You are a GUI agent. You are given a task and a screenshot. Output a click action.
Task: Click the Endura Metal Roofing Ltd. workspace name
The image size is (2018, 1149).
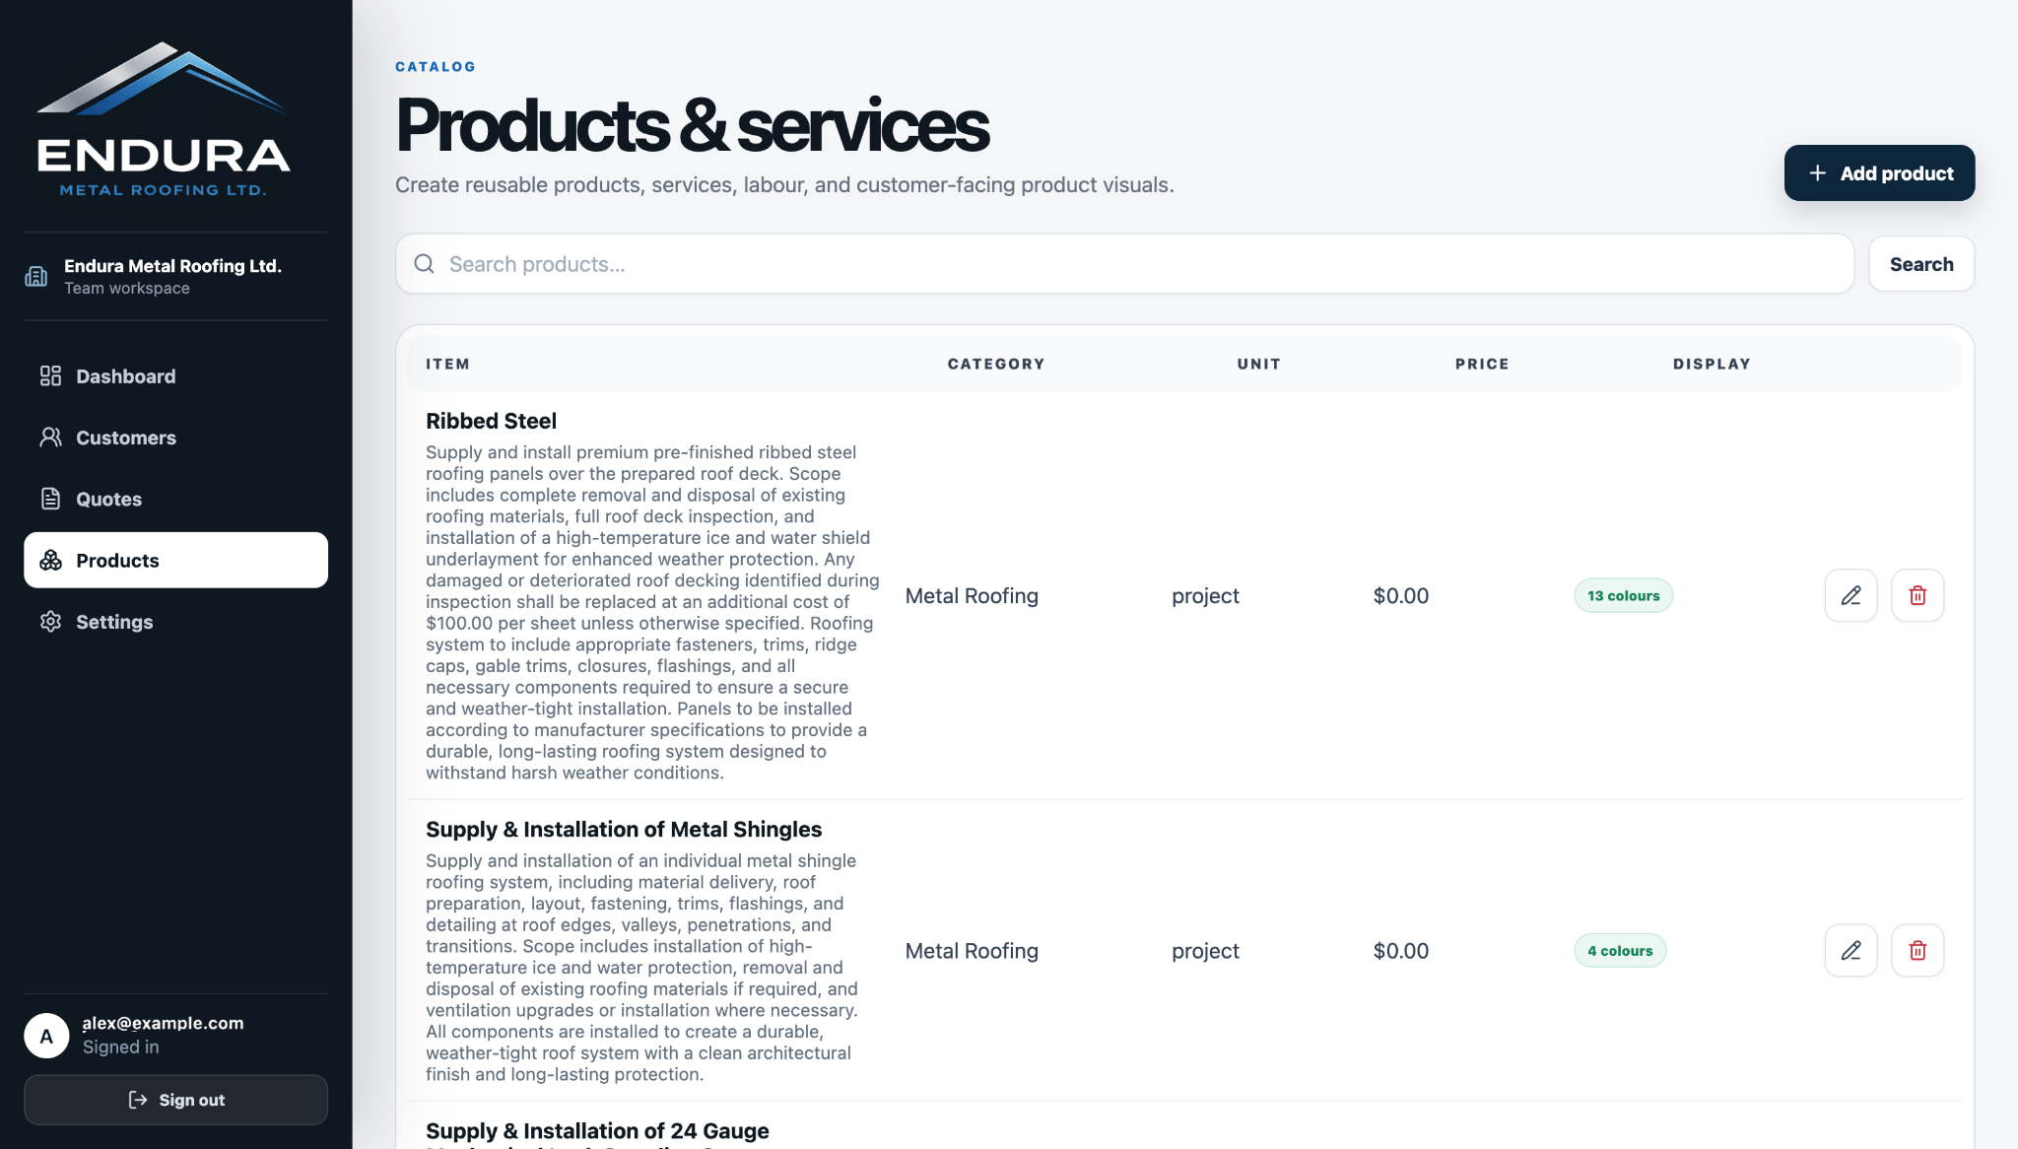(172, 266)
